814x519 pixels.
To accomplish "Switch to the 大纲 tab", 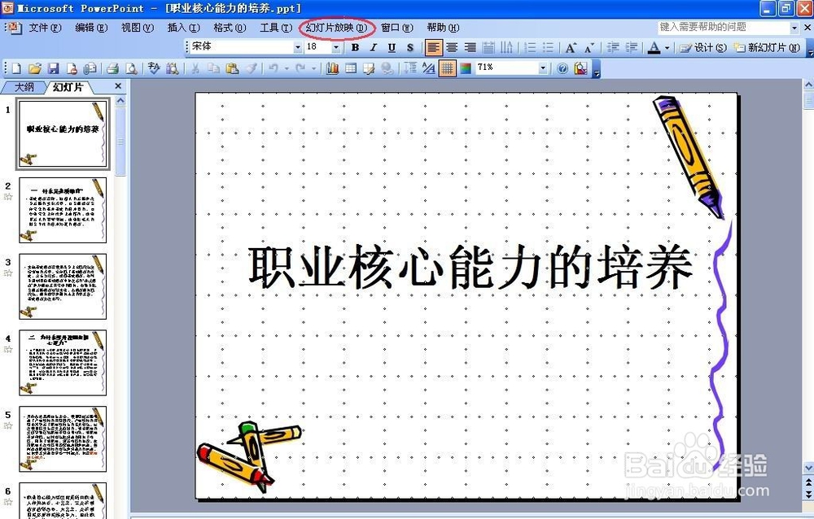I will click(24, 87).
